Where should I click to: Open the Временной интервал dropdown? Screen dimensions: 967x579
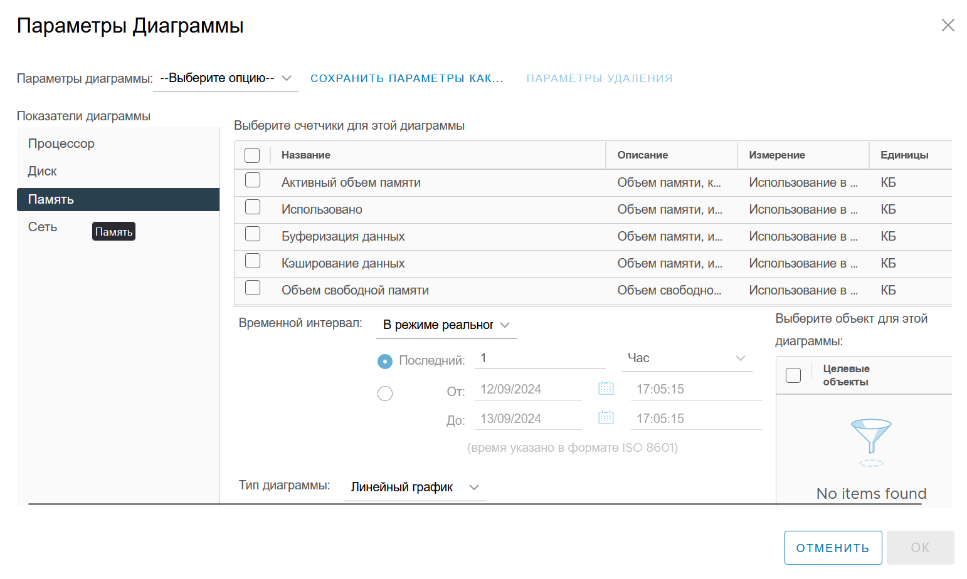click(447, 325)
